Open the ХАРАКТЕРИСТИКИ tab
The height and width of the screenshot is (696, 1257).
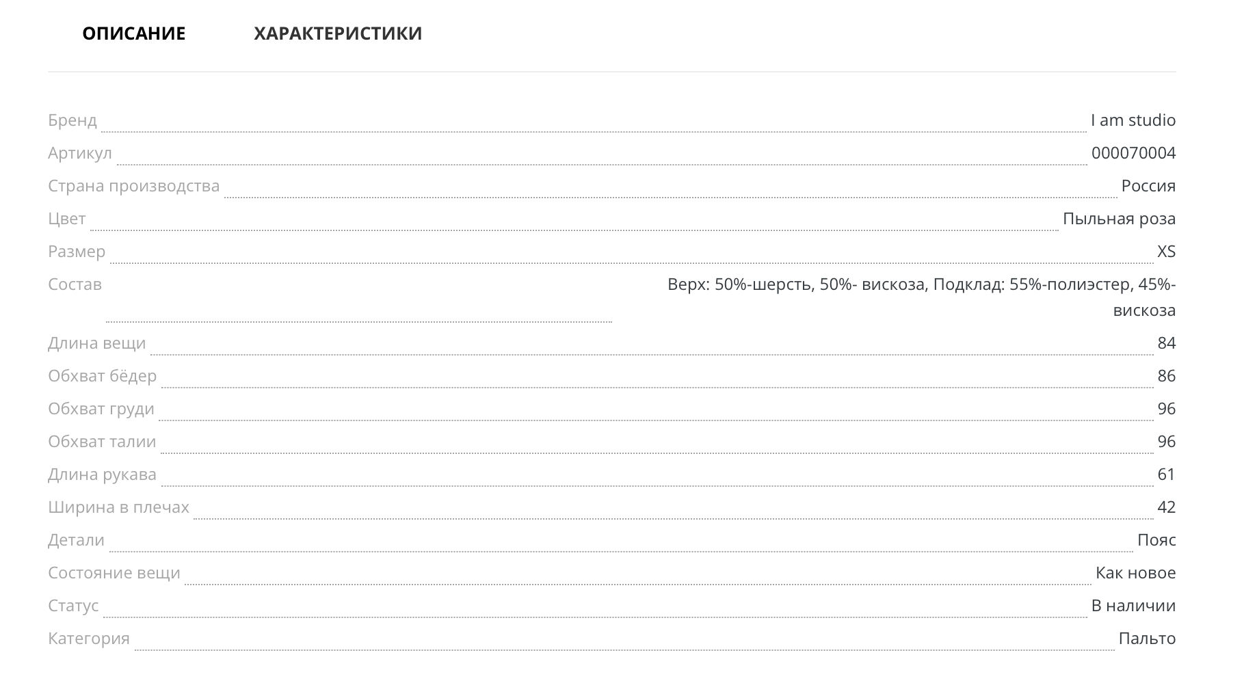pos(338,34)
